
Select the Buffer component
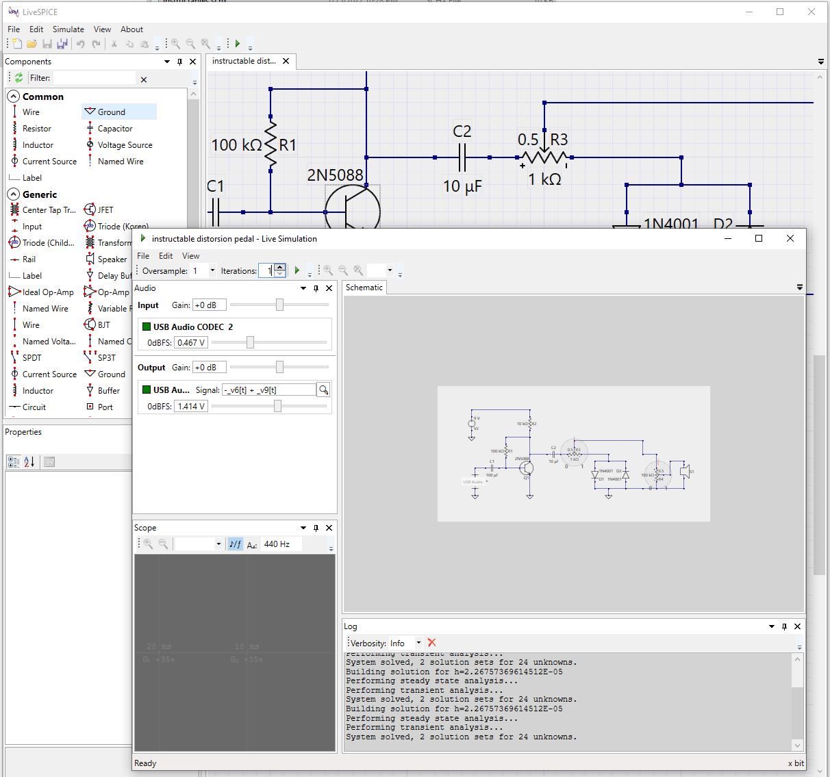point(108,390)
